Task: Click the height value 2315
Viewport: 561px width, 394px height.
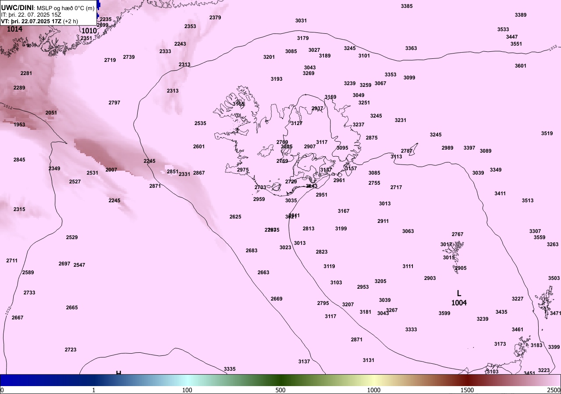Action: (19, 209)
